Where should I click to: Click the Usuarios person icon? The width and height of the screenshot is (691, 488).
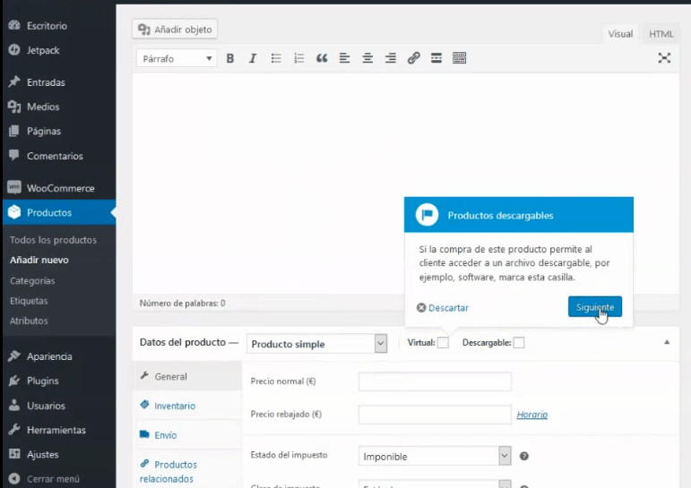14,406
